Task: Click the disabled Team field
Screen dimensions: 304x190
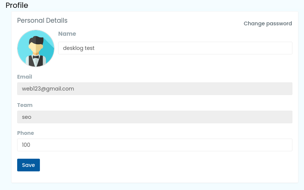Action: (155, 117)
